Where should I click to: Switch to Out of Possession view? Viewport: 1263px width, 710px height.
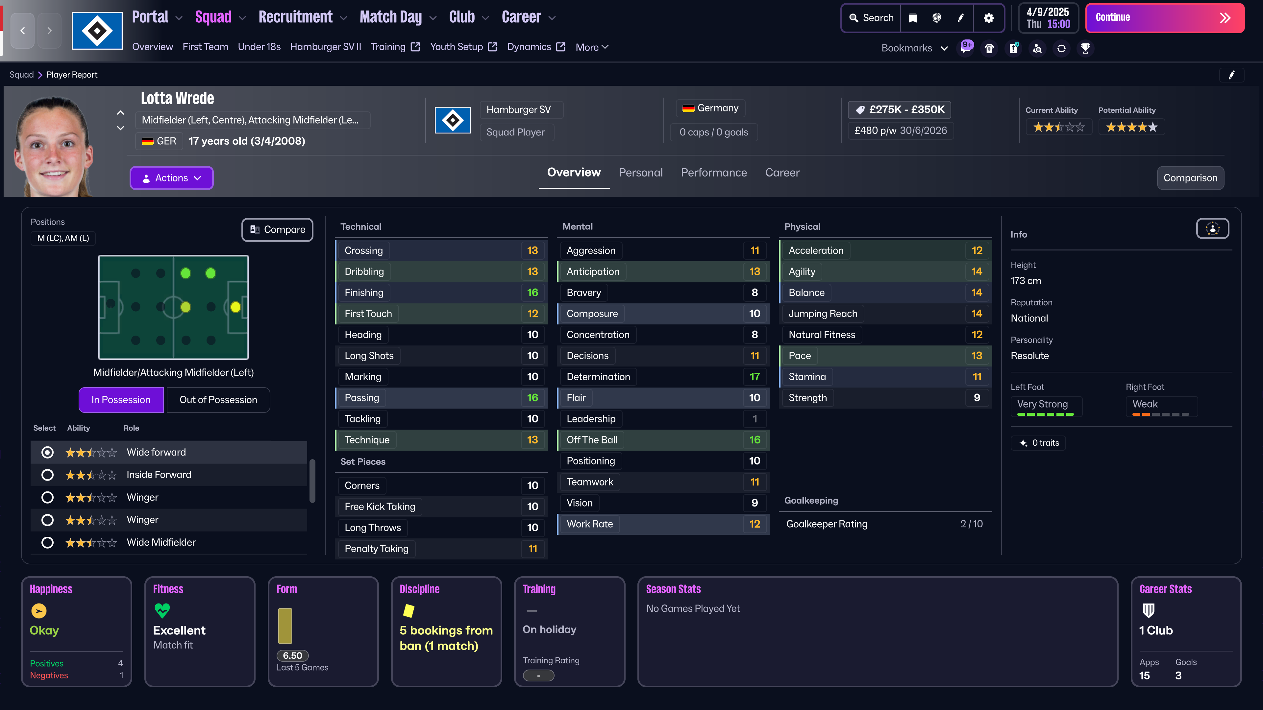click(218, 400)
